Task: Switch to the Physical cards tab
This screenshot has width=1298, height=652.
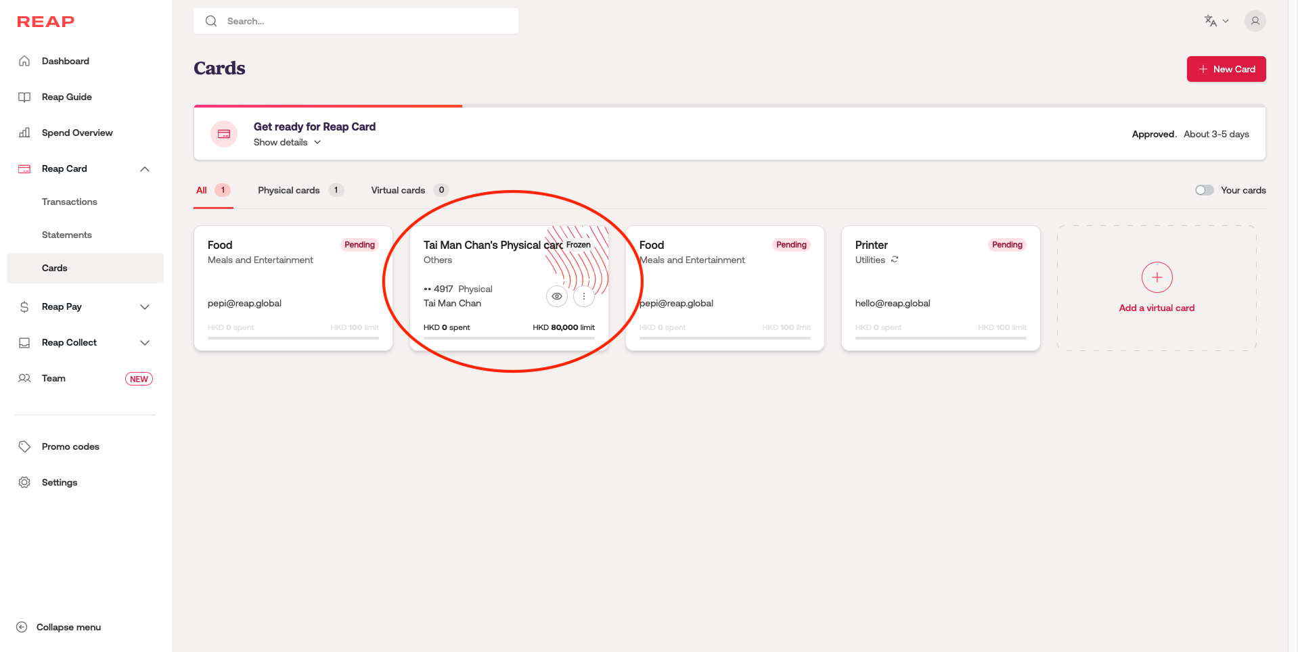Action: (289, 190)
